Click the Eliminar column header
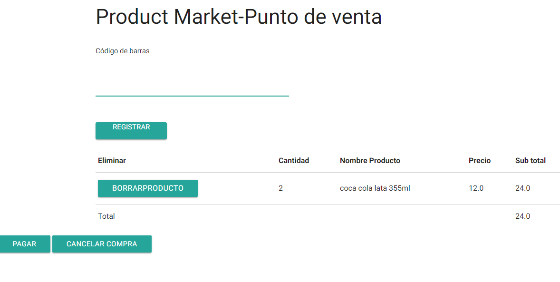Screen dimensions: 560x282 pyautogui.click(x=112, y=161)
